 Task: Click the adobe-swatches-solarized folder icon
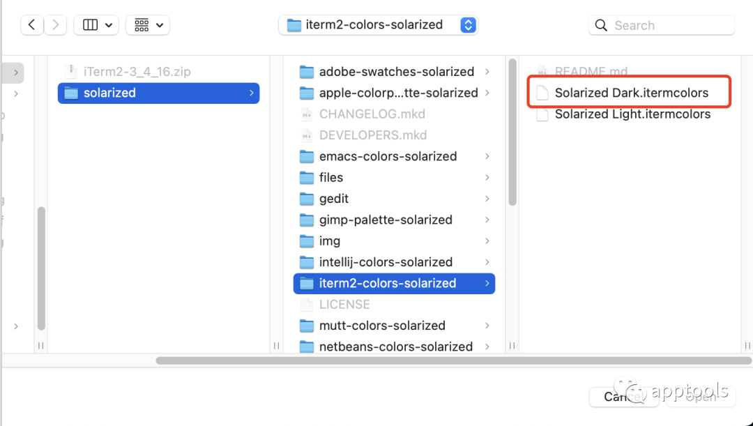point(307,72)
